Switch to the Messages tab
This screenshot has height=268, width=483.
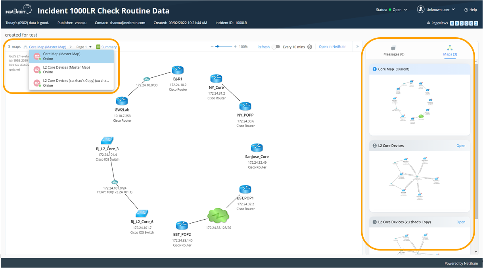point(394,51)
